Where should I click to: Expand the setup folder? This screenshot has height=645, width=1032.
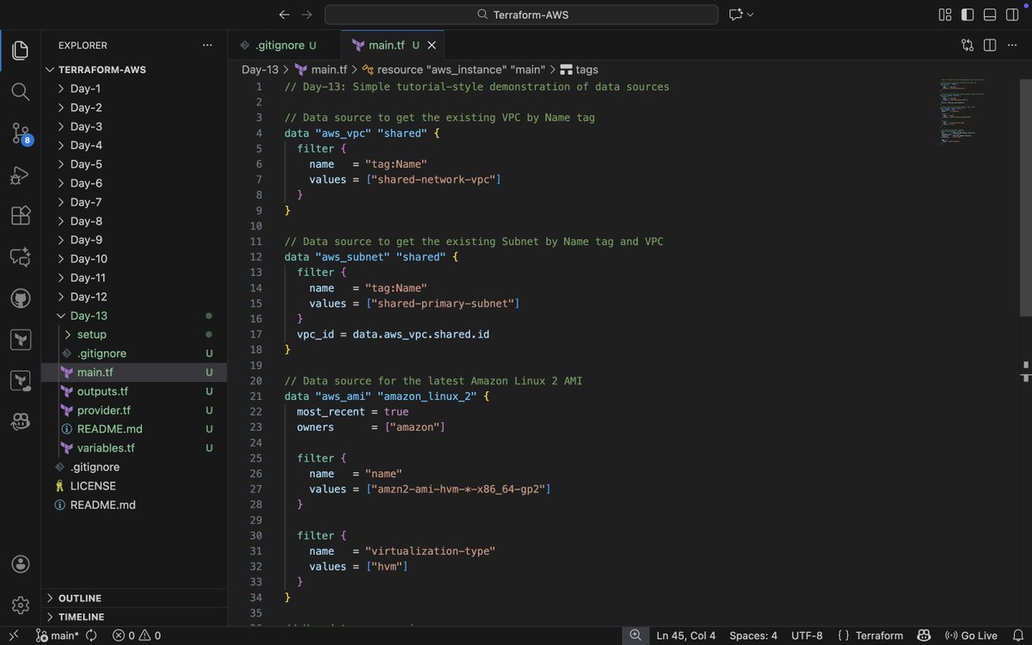[92, 335]
